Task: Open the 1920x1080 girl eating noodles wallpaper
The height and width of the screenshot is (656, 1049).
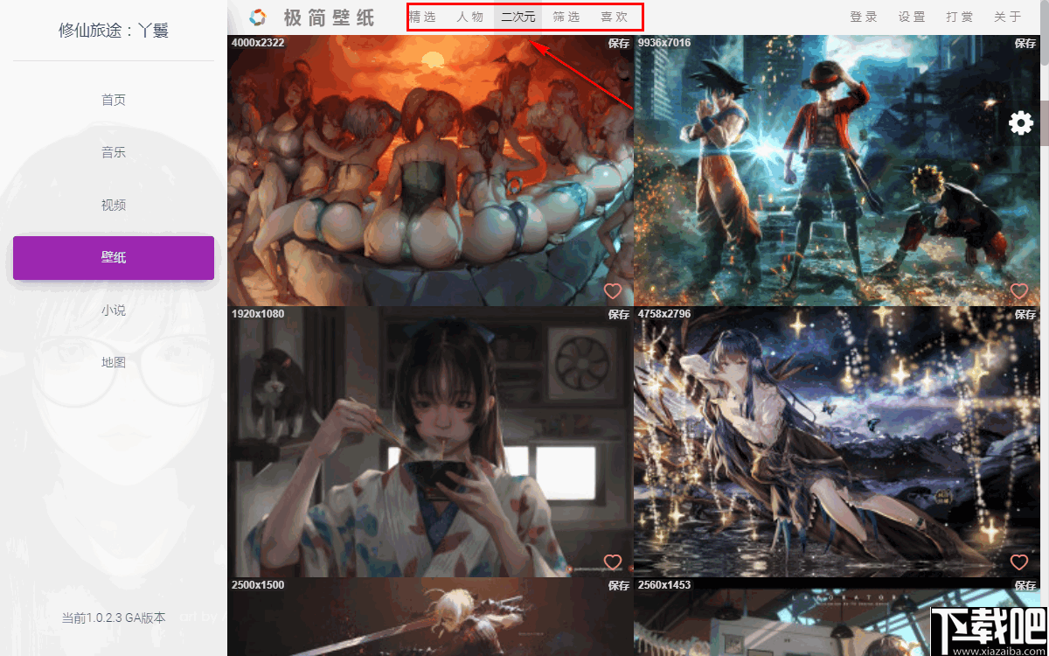Action: [430, 442]
